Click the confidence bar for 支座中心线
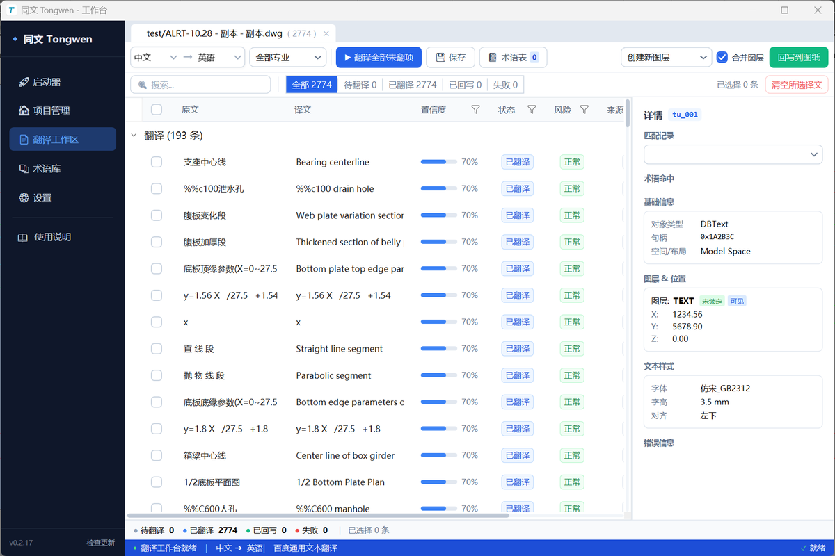This screenshot has width=835, height=556. click(x=439, y=162)
